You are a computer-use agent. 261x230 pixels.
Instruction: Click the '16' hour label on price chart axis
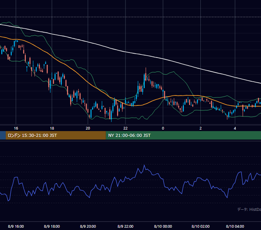16,128
